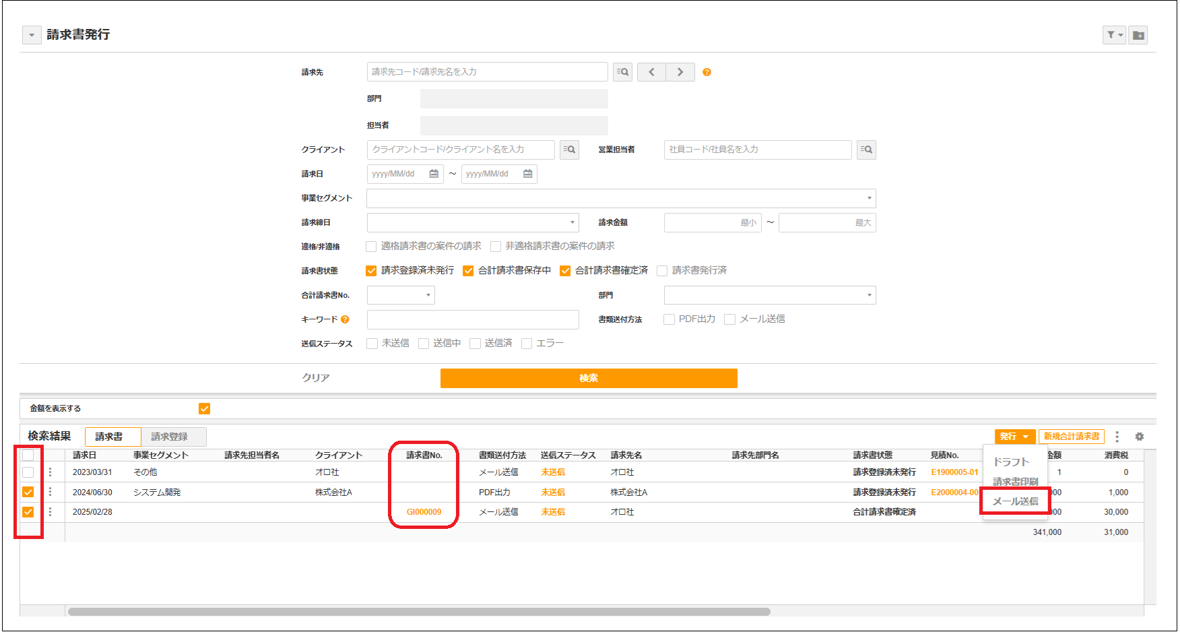The image size is (1180, 632).
Task: Go to previous 請求先 with left arrow
Action: click(651, 72)
